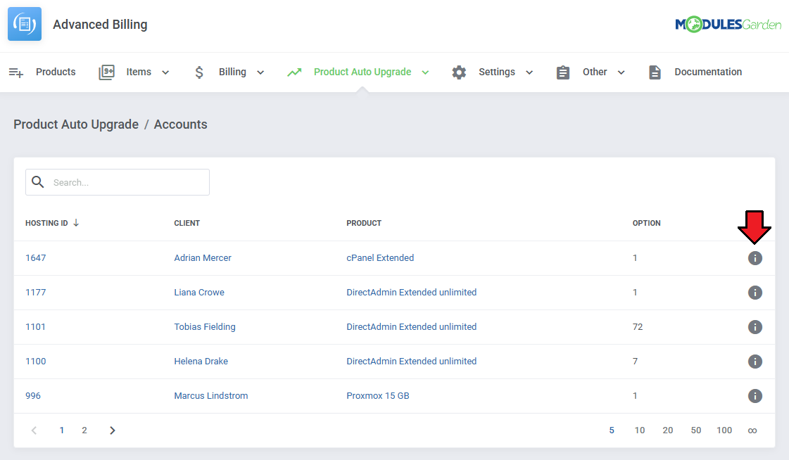The width and height of the screenshot is (789, 460).
Task: Show 100 rows per page
Action: pyautogui.click(x=724, y=430)
